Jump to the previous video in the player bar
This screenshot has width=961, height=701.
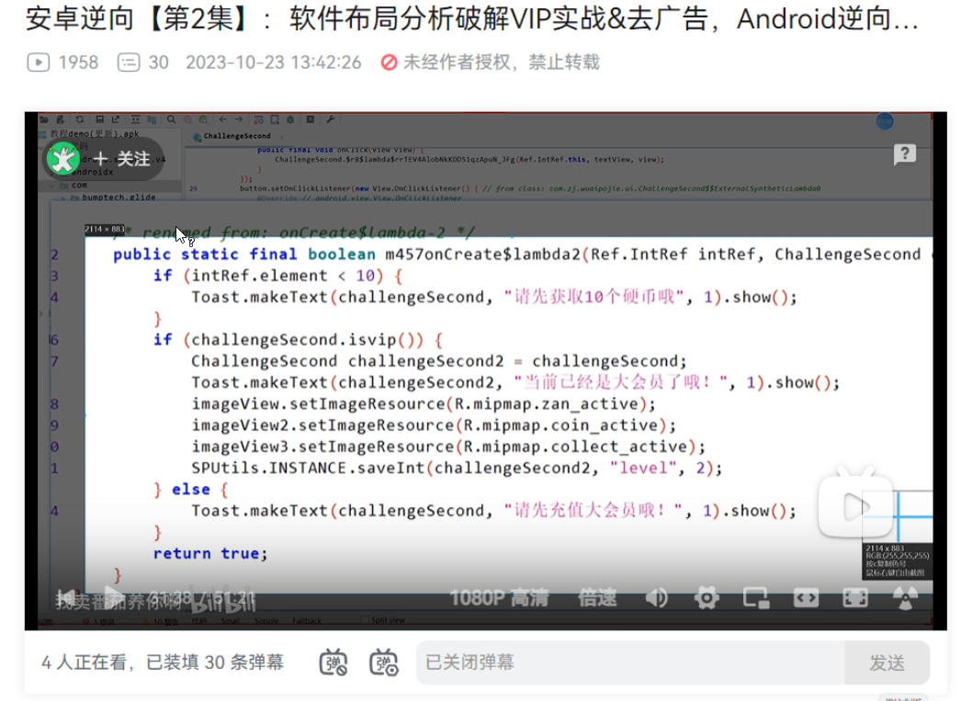click(65, 597)
